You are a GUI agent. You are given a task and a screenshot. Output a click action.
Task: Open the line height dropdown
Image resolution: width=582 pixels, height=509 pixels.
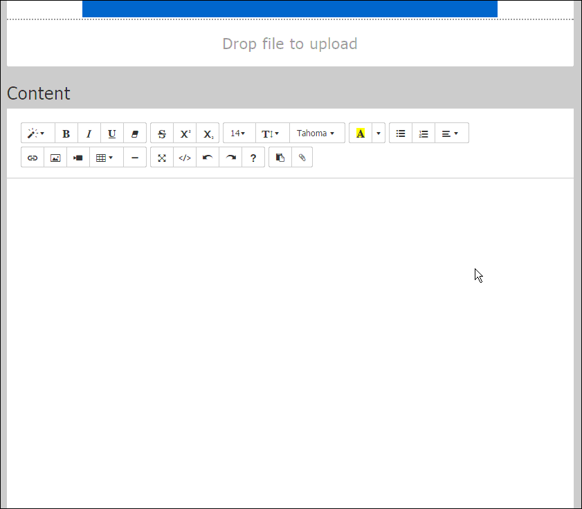coord(273,133)
